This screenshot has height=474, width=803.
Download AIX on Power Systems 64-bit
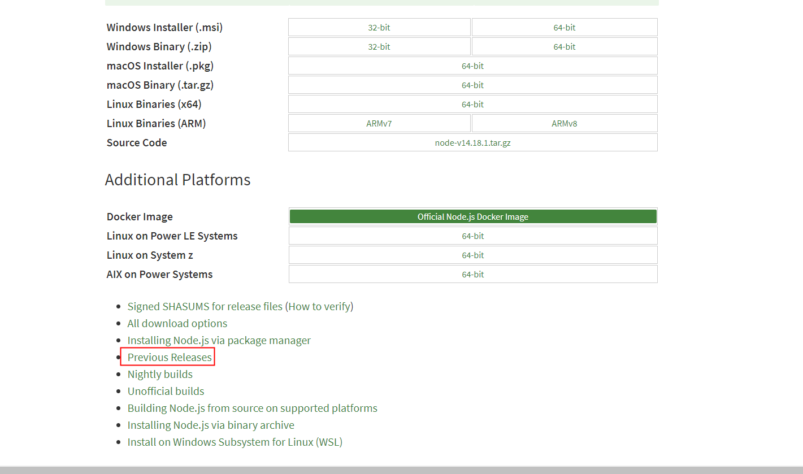(473, 274)
